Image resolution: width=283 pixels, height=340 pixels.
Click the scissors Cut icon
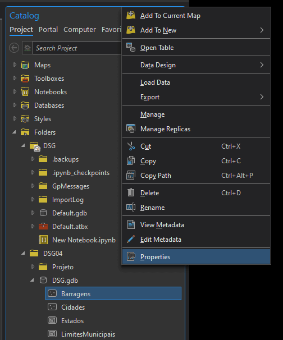coord(131,146)
